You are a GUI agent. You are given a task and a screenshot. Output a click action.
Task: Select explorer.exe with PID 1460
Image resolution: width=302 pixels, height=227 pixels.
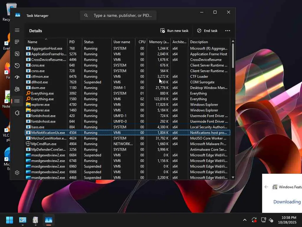[127, 110]
